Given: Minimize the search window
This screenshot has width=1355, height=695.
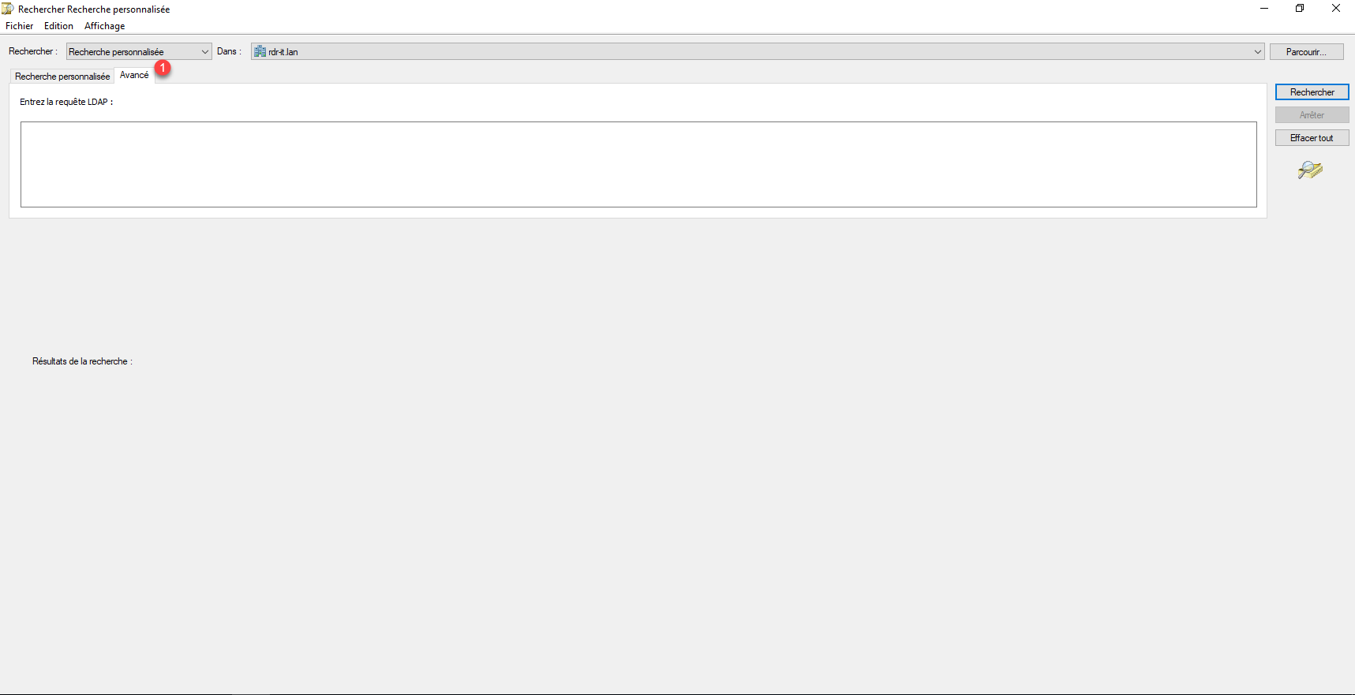Looking at the screenshot, I should point(1263,9).
